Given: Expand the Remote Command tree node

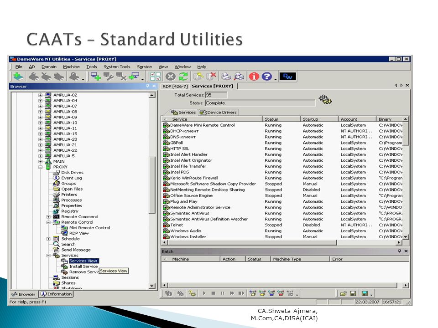Looking at the screenshot, I should [48, 217].
